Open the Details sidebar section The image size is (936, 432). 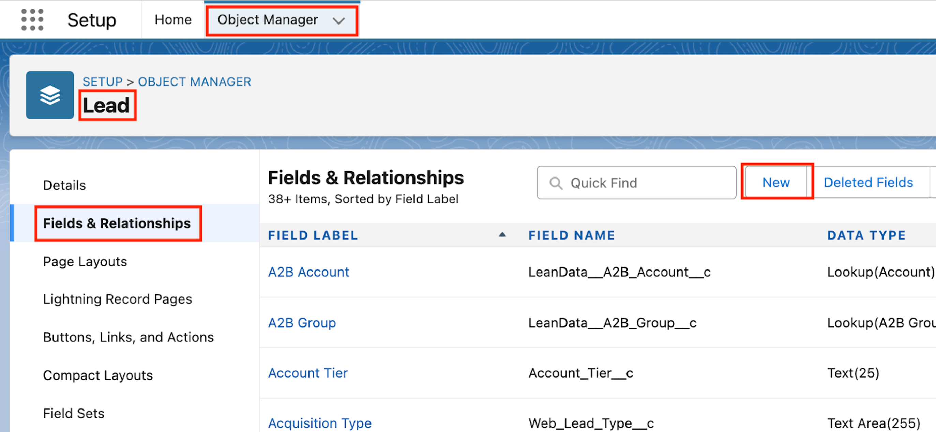coord(64,185)
